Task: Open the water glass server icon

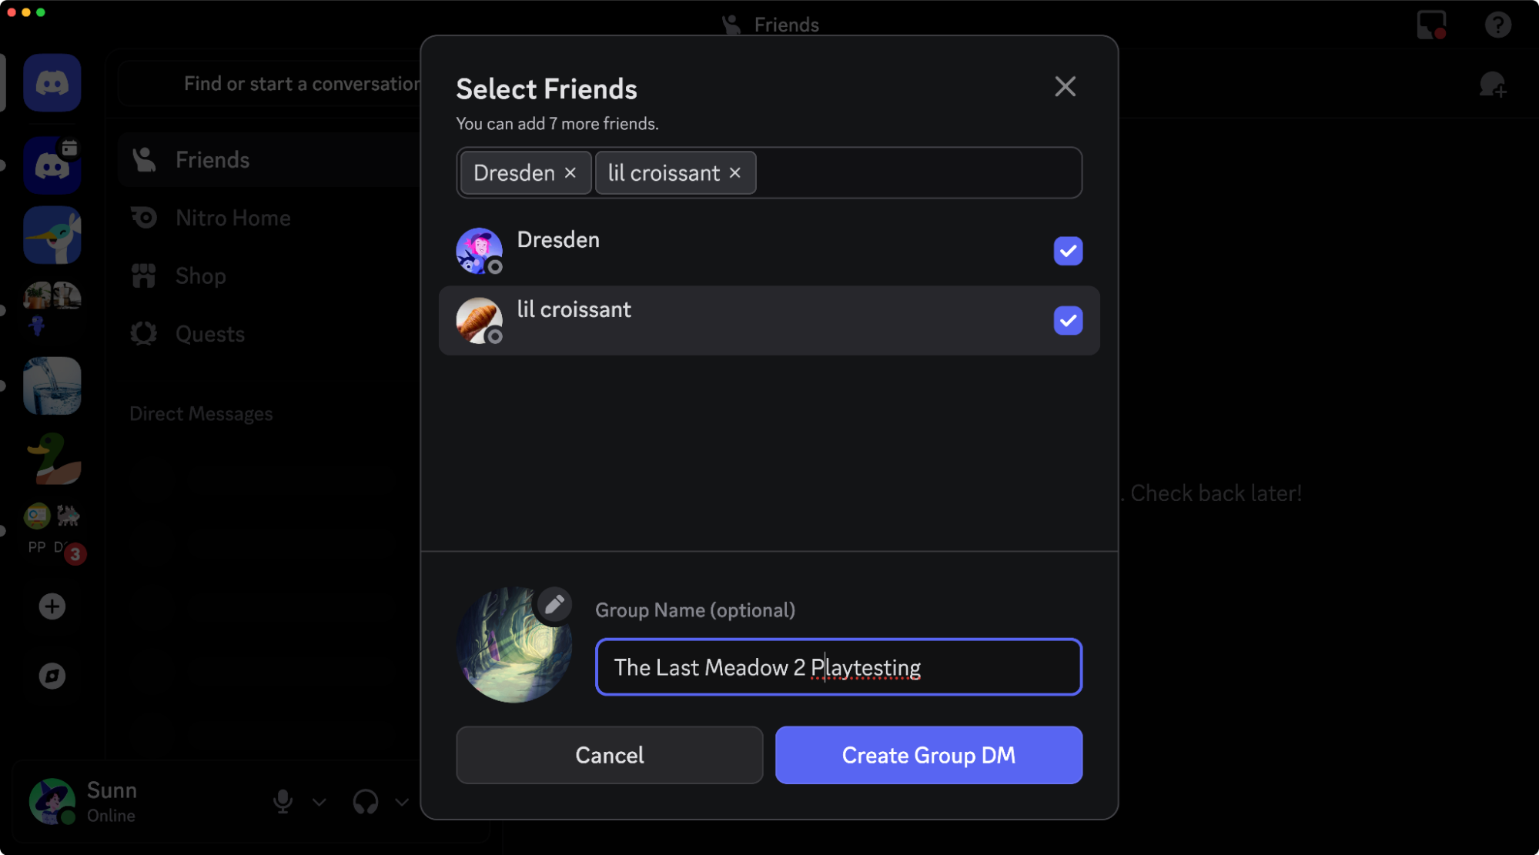Action: click(x=52, y=386)
